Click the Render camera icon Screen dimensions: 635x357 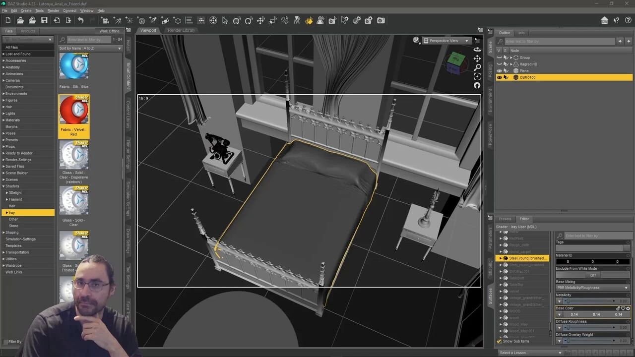coord(381,20)
